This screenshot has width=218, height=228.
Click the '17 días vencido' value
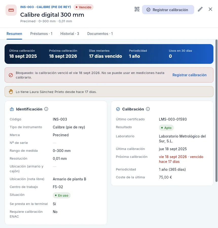(105, 56)
